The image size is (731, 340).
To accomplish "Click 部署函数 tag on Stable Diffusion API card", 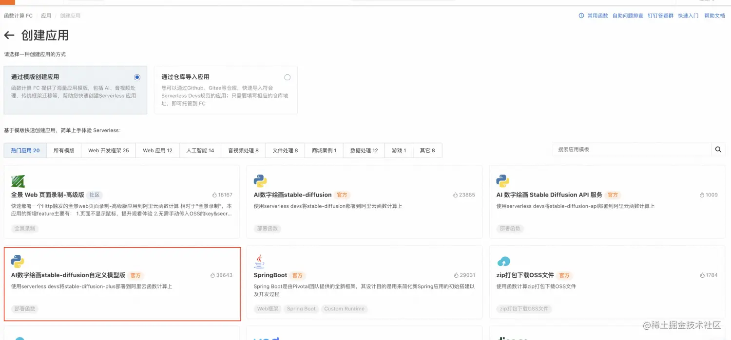I will coord(510,228).
